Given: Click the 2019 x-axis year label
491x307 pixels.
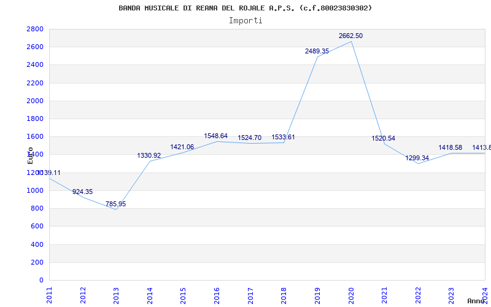Looking at the screenshot, I should (317, 295).
